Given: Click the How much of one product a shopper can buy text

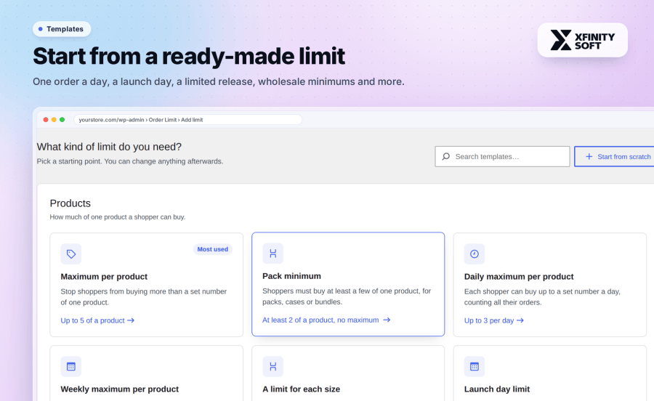Looking at the screenshot, I should [x=118, y=216].
